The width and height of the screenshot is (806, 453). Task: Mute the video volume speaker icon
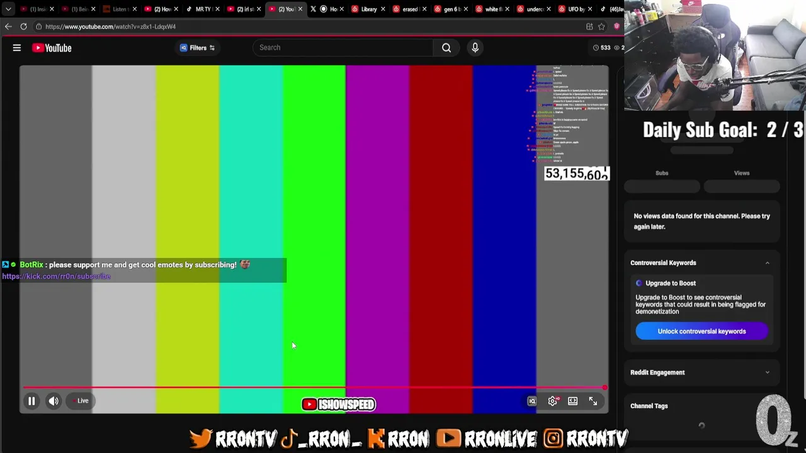coord(54,401)
